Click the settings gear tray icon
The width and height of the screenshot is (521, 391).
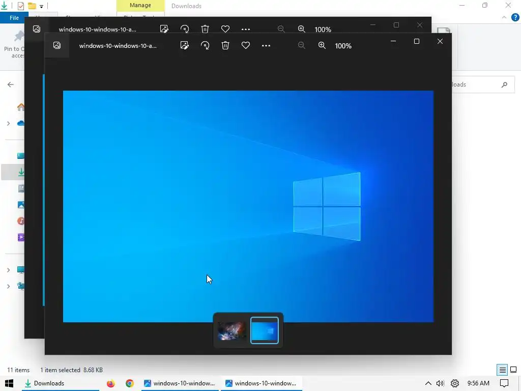454,383
